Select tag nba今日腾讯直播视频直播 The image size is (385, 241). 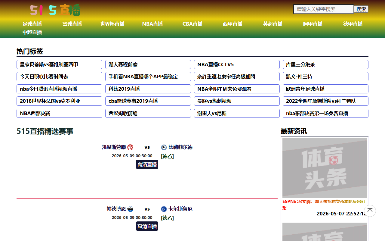point(59,89)
